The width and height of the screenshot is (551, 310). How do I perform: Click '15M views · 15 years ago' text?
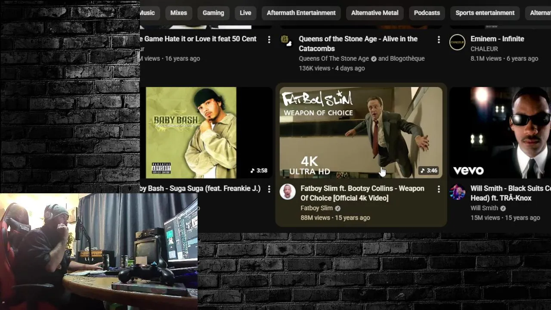[x=505, y=218]
